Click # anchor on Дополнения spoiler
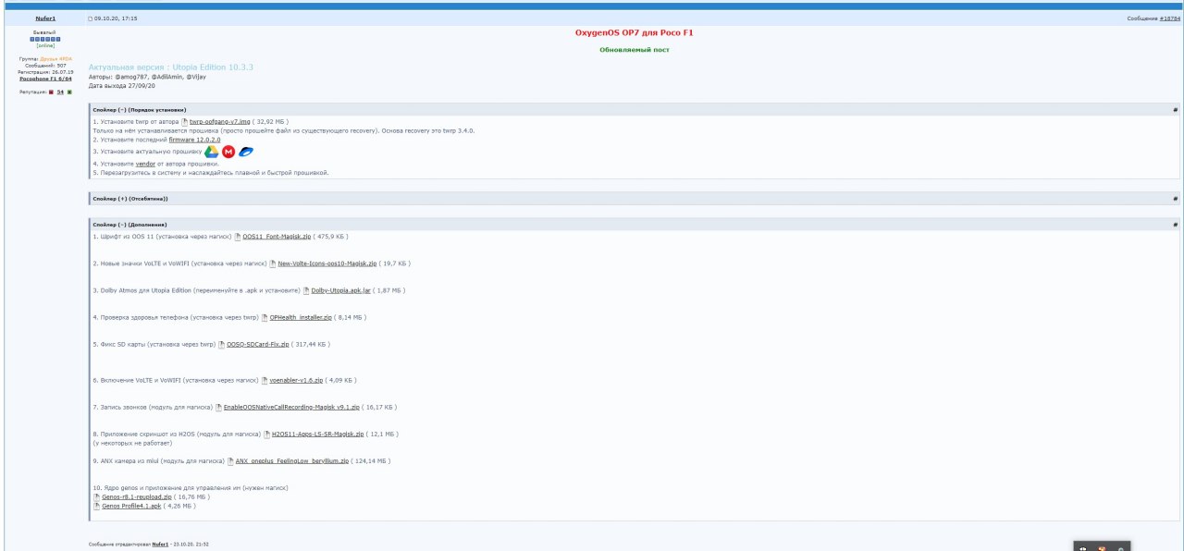1184x551 pixels. point(1175,225)
